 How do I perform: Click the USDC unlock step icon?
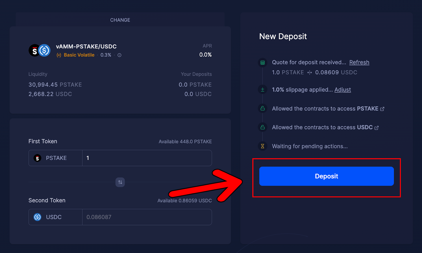(x=262, y=127)
